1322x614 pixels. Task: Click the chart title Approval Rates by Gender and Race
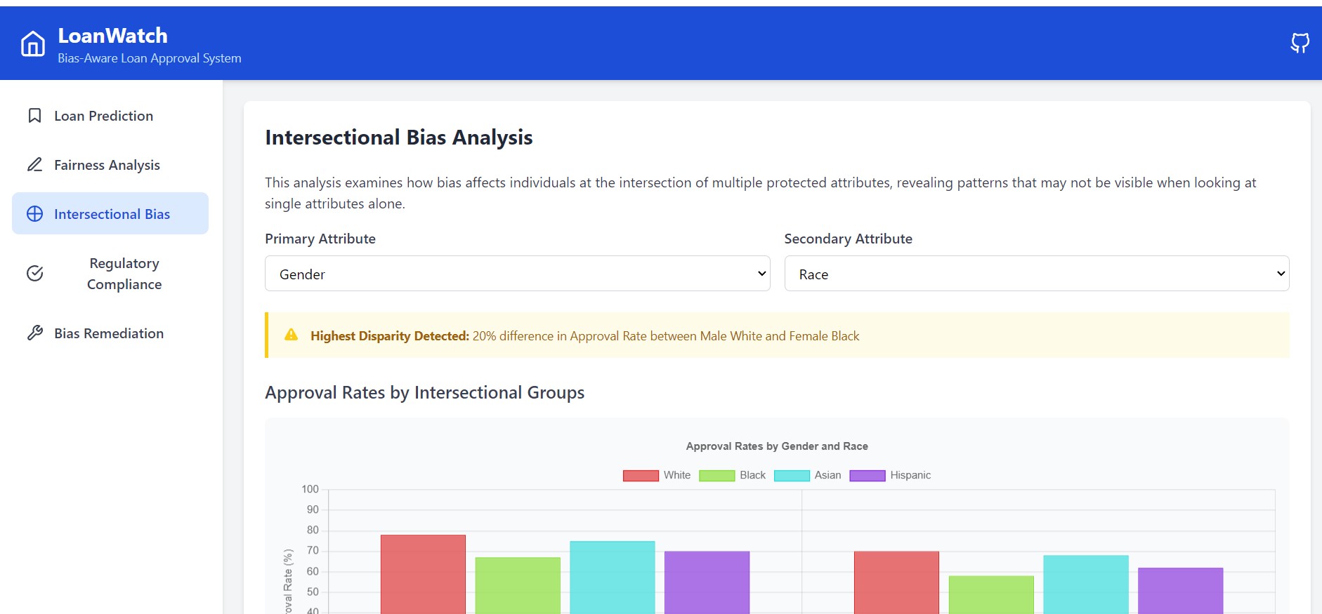click(777, 446)
